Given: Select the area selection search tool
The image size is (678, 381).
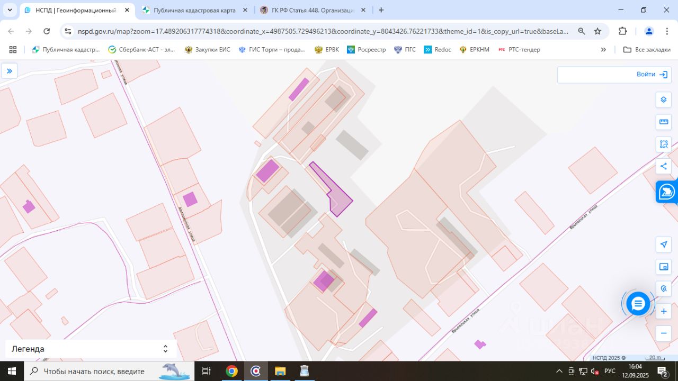Looking at the screenshot, I should pyautogui.click(x=664, y=144).
